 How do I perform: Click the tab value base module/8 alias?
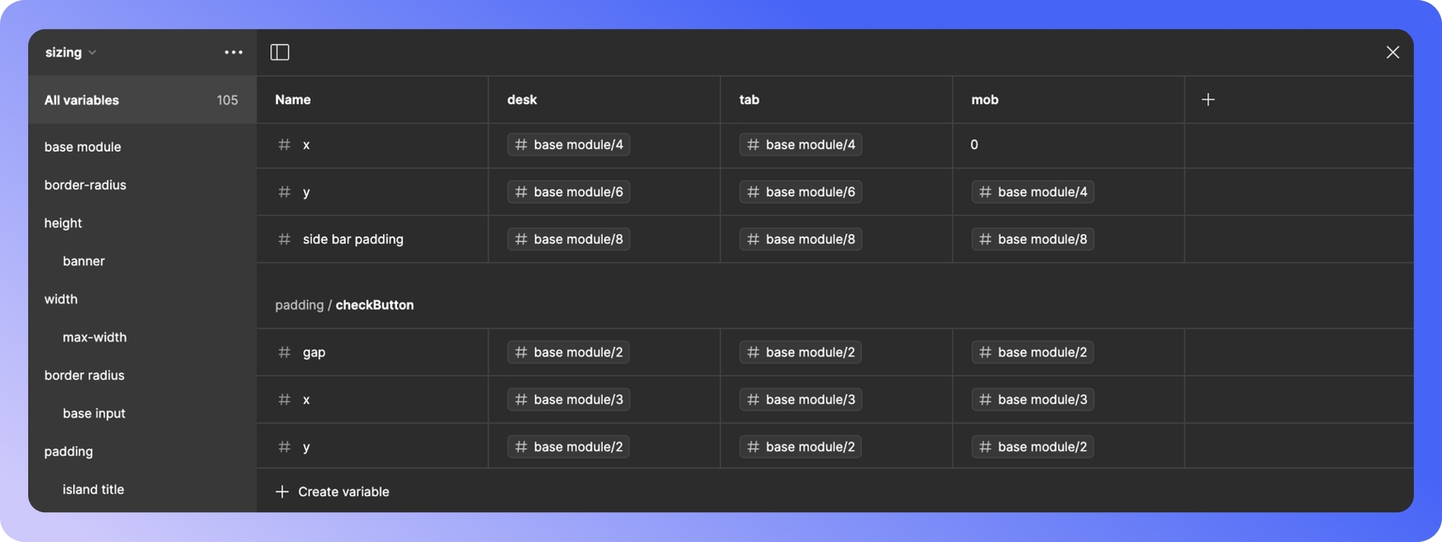(x=800, y=239)
